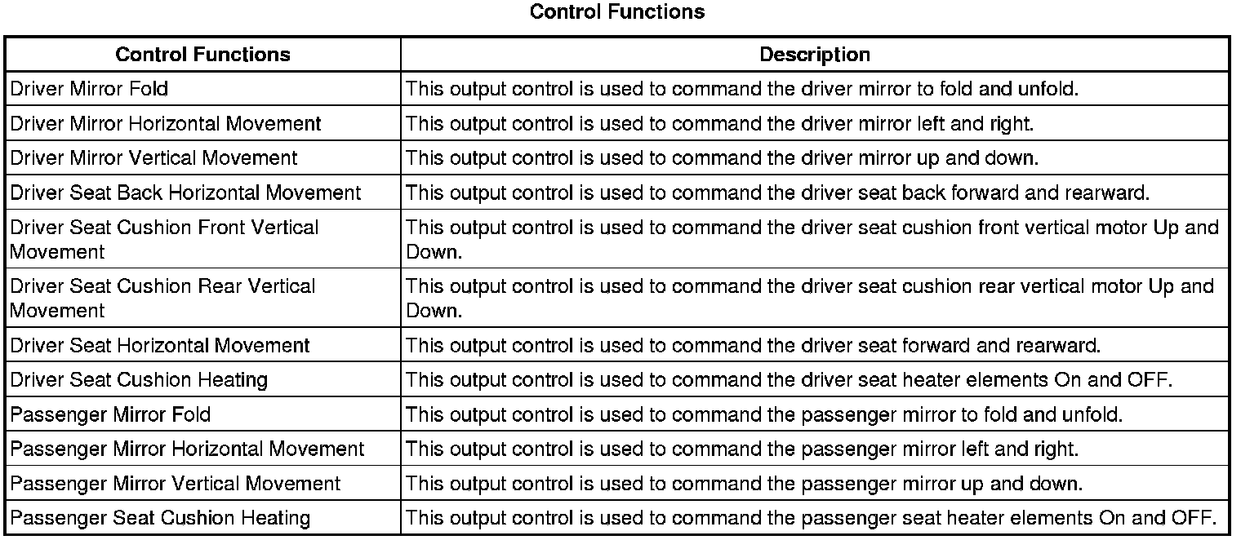Viewport: 1241px width, 540px height.
Task: Select the driver seat heater elements description
Action: pyautogui.click(x=789, y=379)
